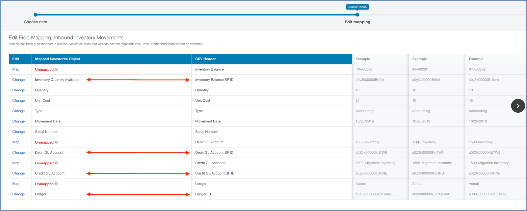Screen dimensions: 527x211
Task: Change the Quantity field mapping
Action: (x=18, y=90)
